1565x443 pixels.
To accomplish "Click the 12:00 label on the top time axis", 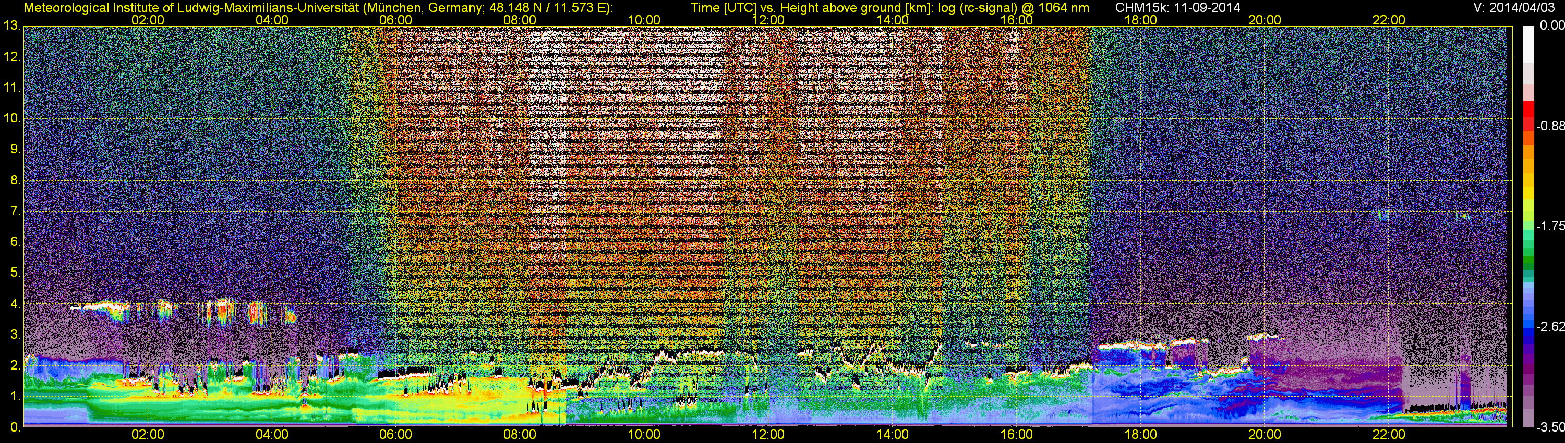I will pos(768,20).
